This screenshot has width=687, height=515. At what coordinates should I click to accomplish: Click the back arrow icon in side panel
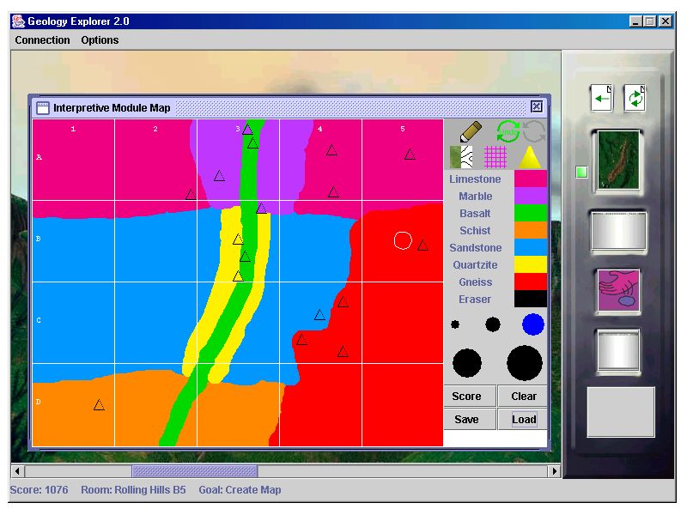click(601, 98)
